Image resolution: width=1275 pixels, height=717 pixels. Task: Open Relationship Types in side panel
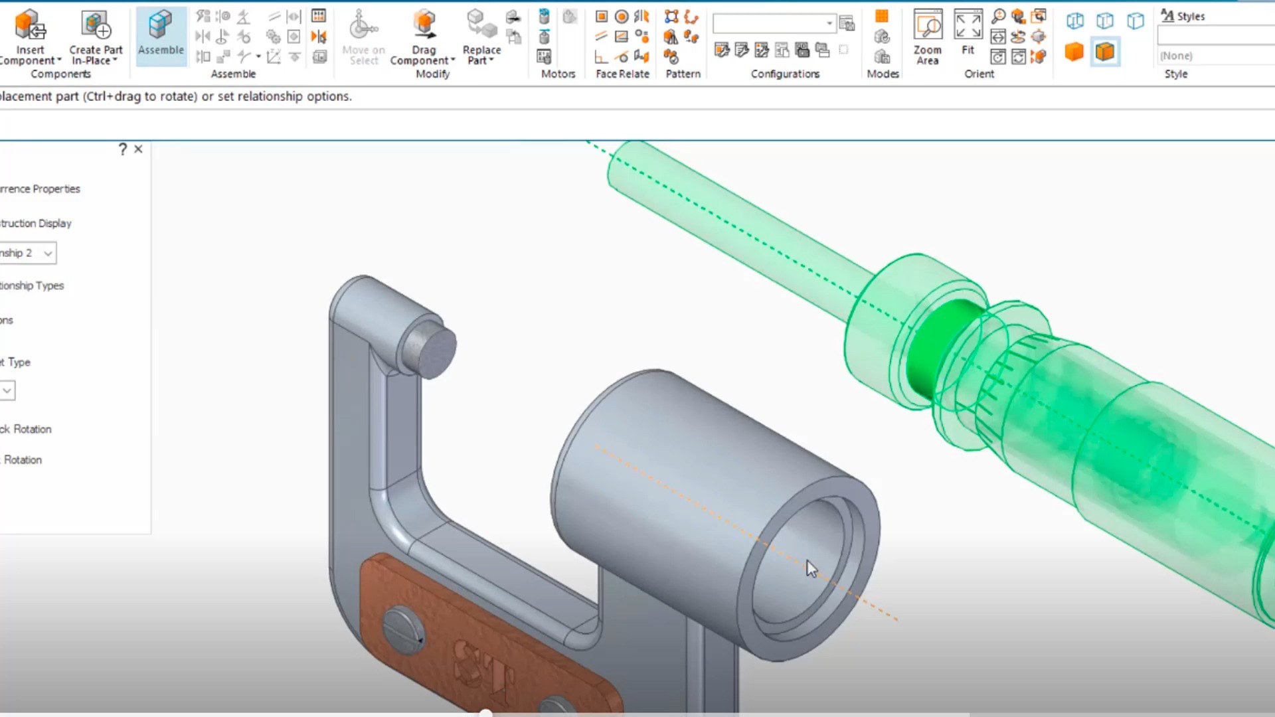coord(32,285)
